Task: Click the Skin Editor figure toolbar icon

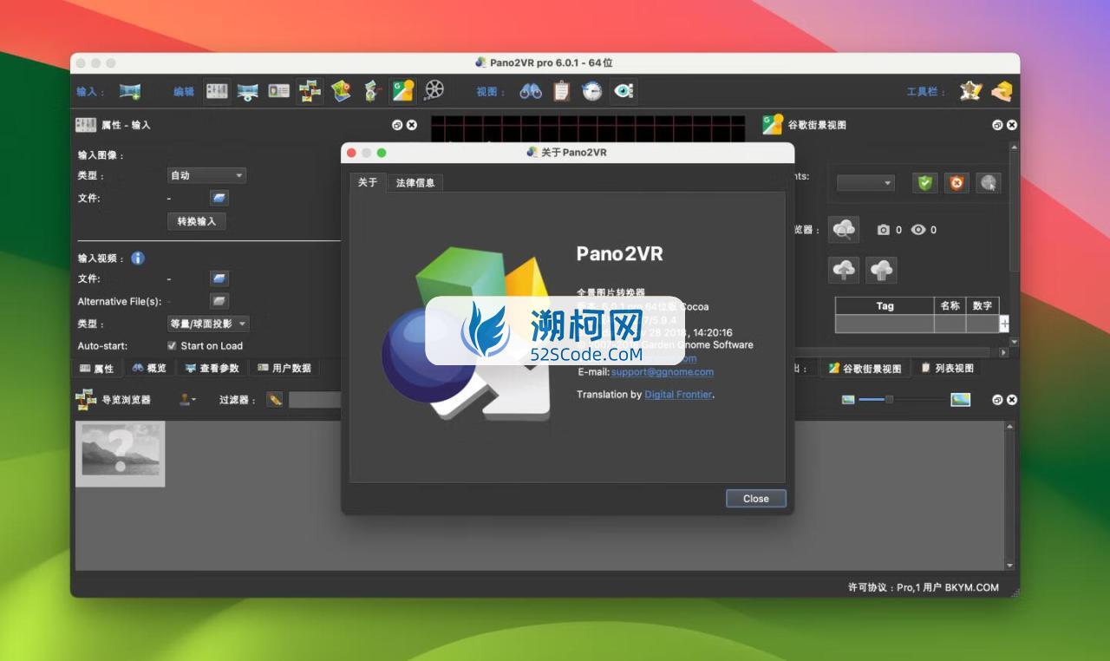Action: pyautogui.click(x=371, y=91)
